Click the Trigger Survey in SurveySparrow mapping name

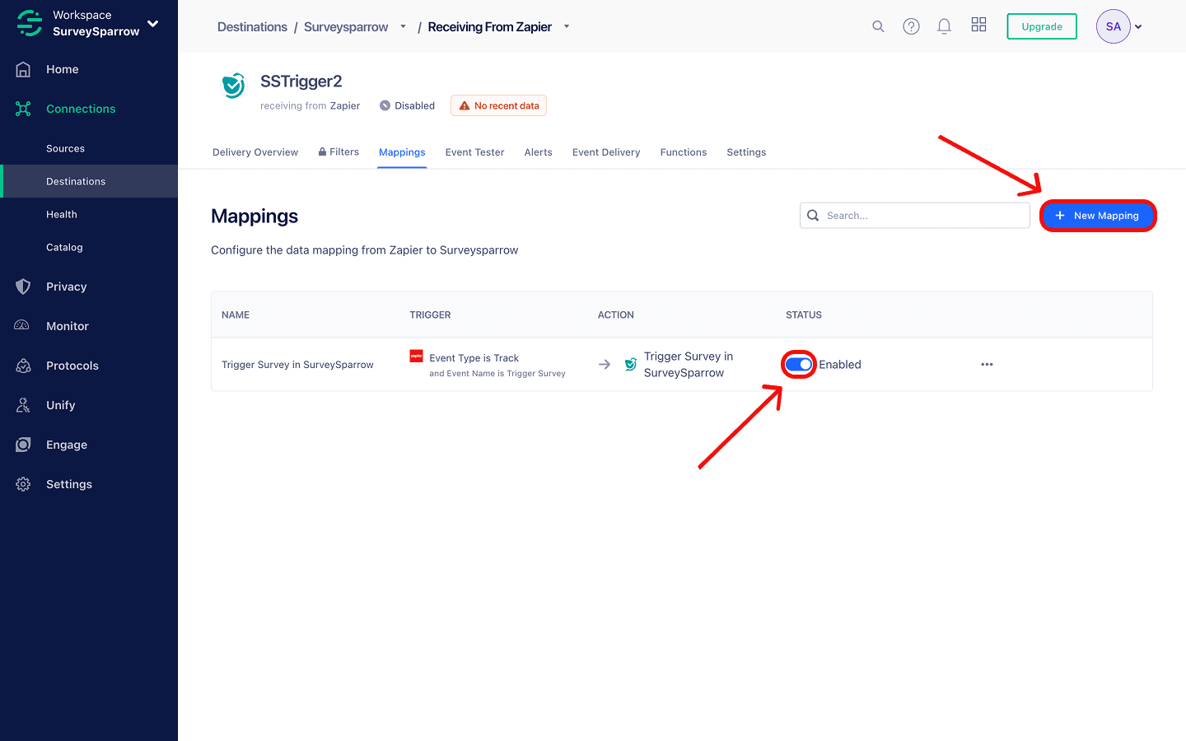(297, 365)
